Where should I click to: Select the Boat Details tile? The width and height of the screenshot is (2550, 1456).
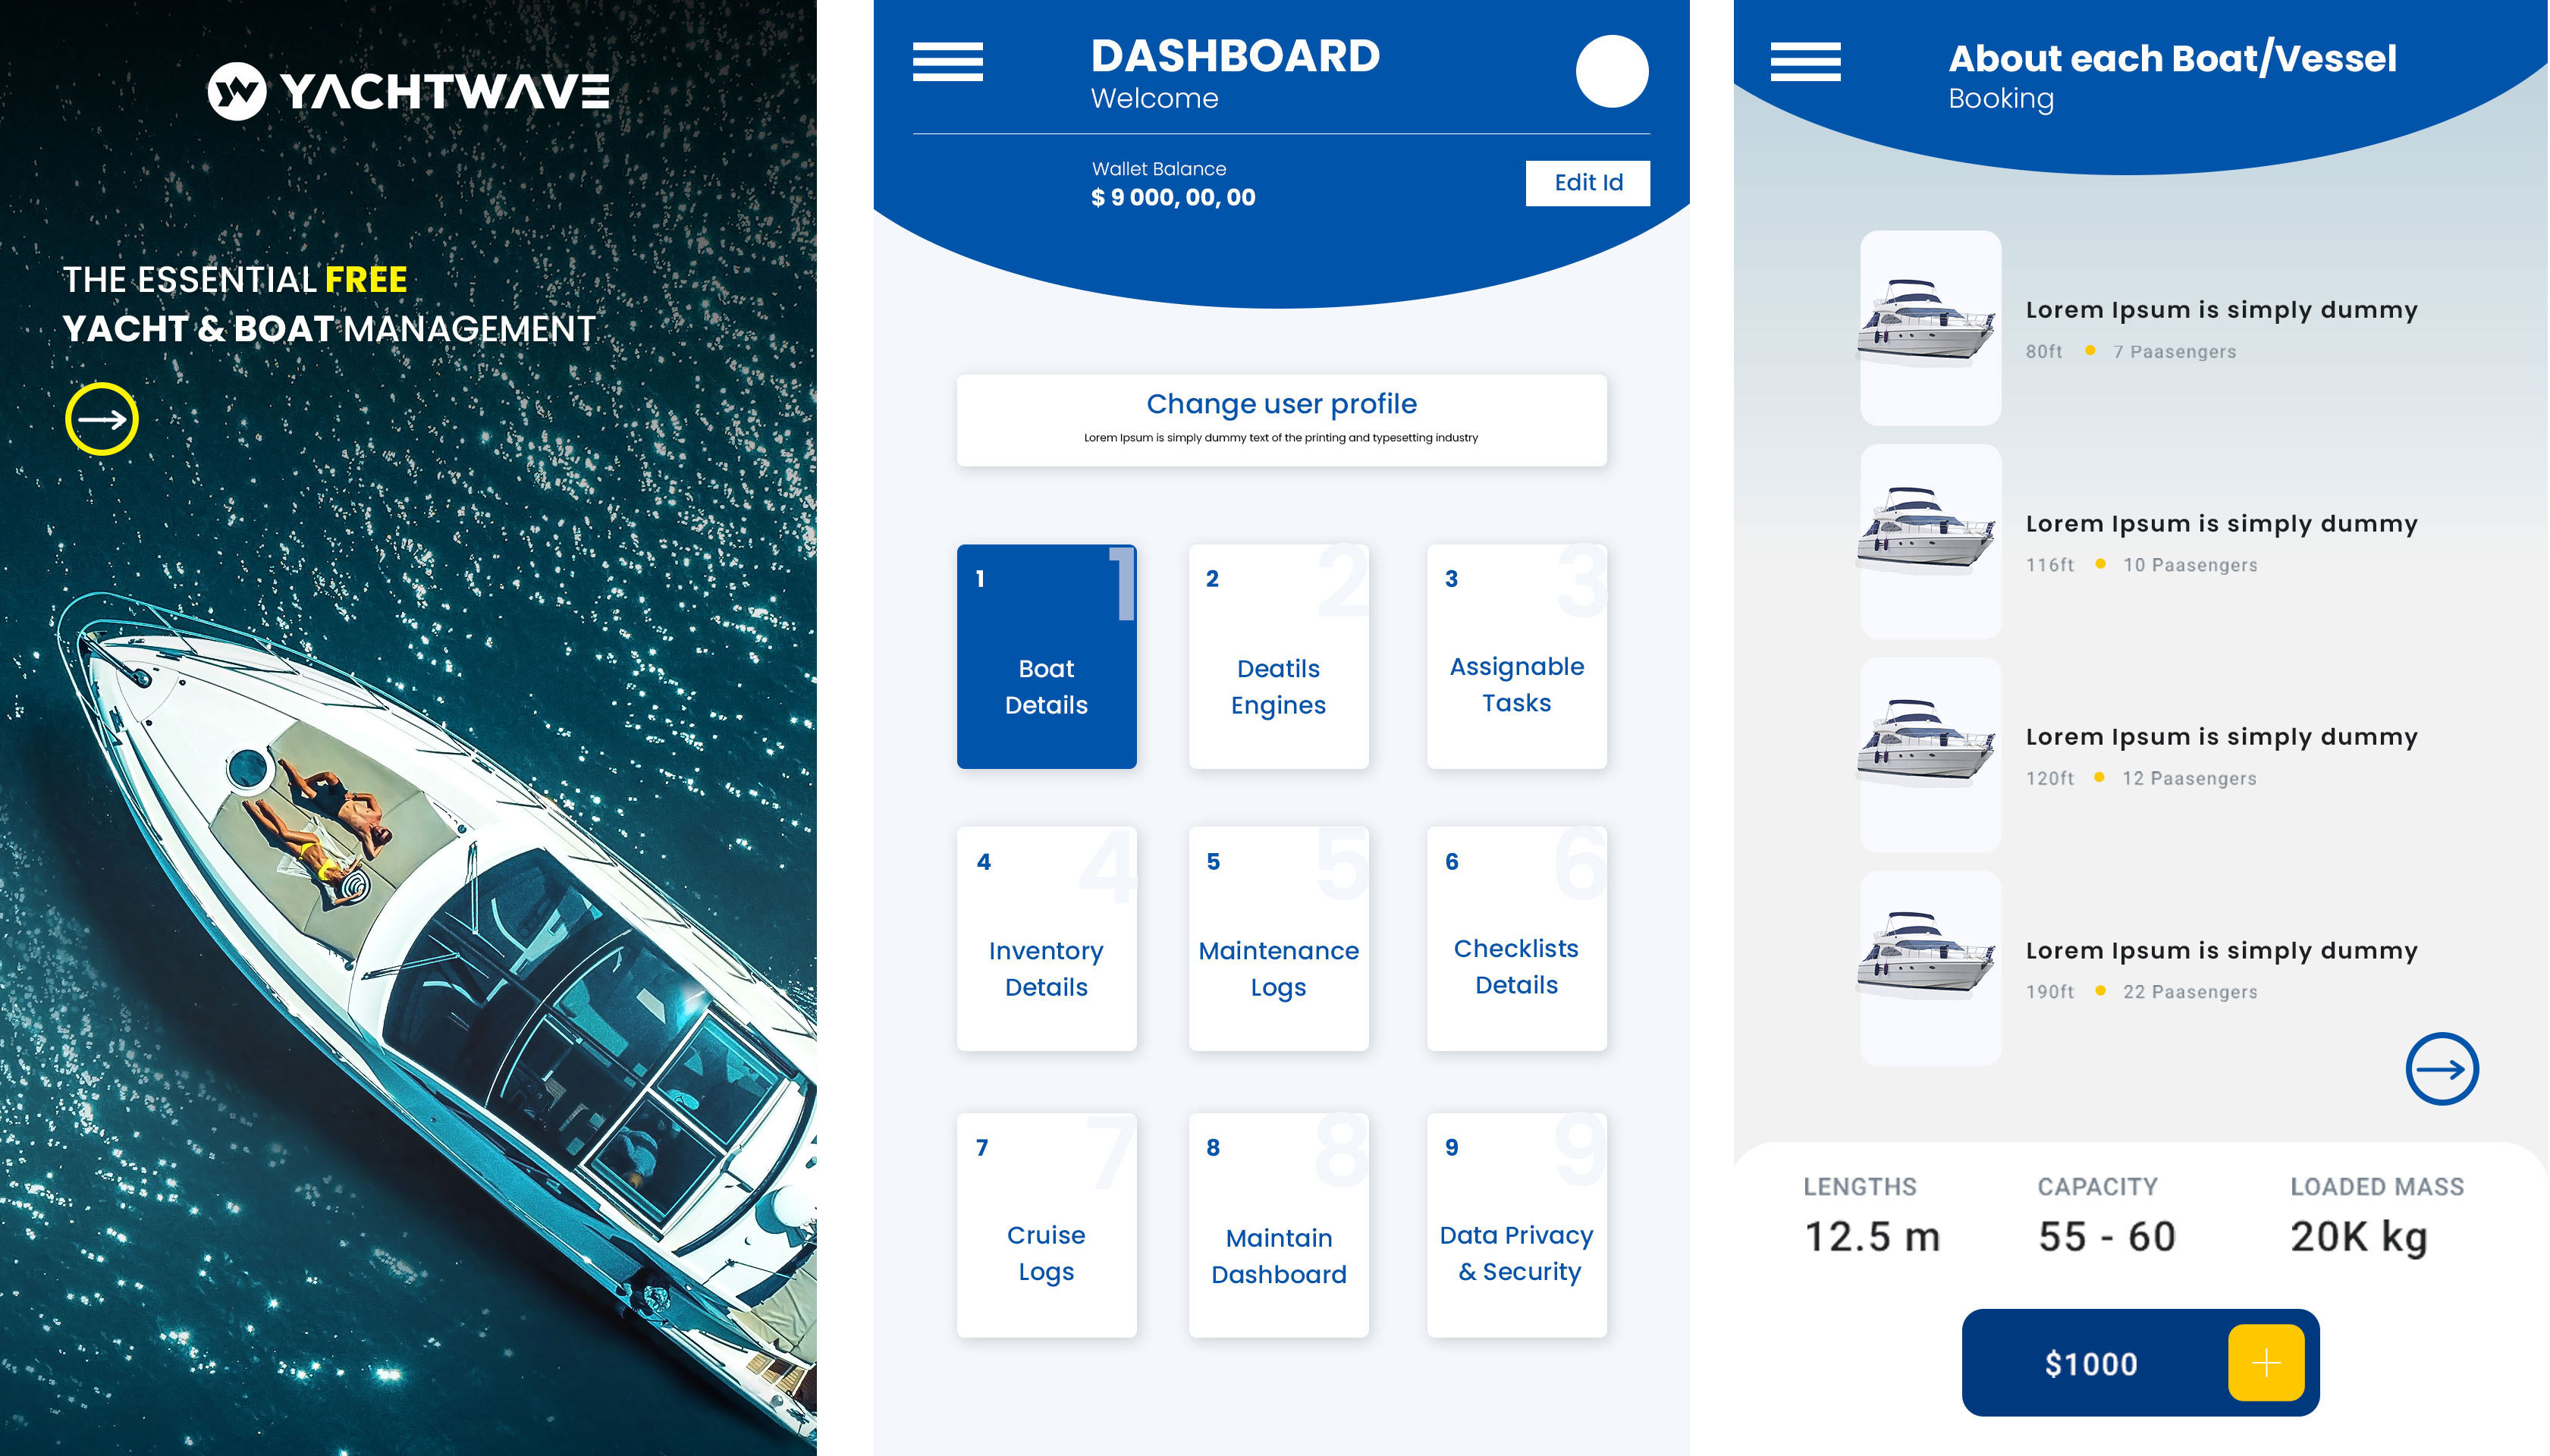pos(1046,656)
